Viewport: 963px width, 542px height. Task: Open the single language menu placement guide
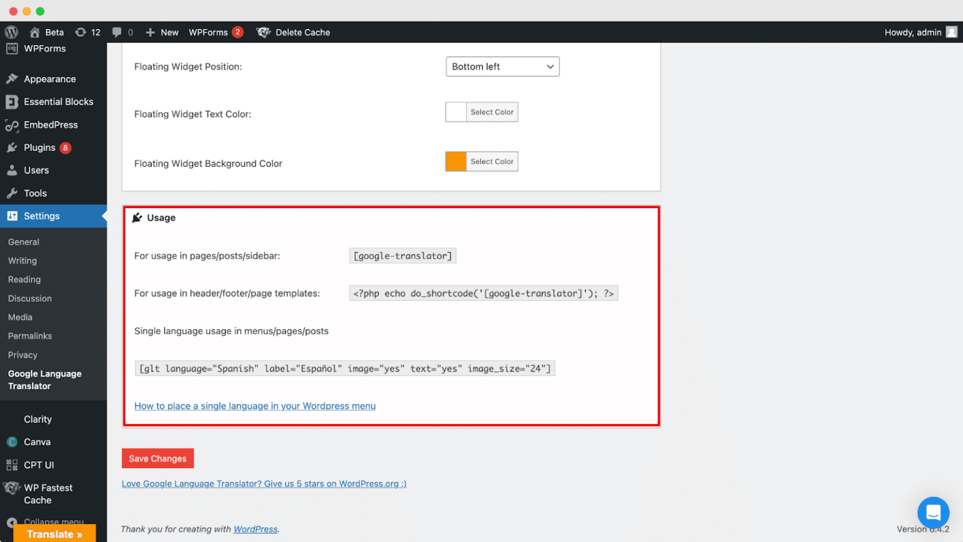tap(255, 406)
